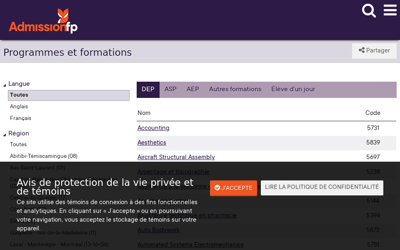Switch to the AEP tab

pos(192,89)
